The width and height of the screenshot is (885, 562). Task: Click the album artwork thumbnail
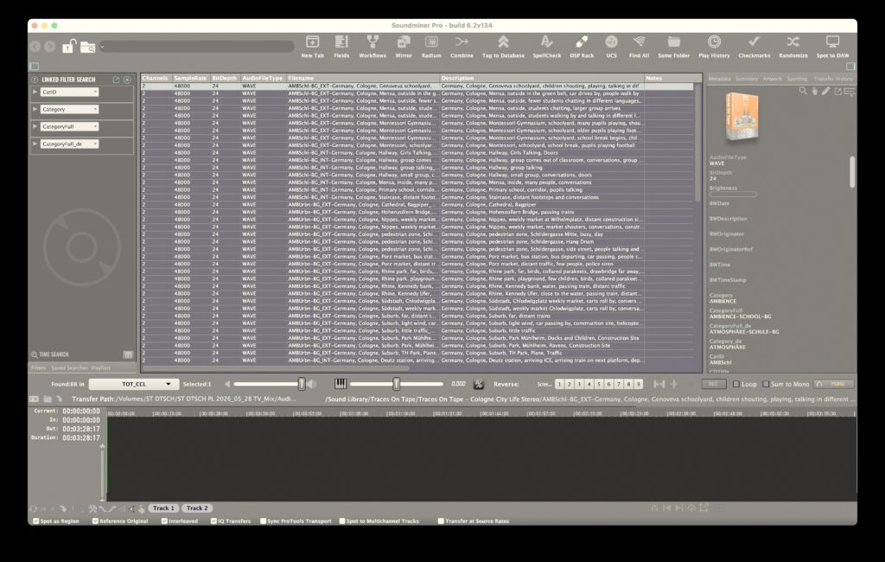point(742,117)
